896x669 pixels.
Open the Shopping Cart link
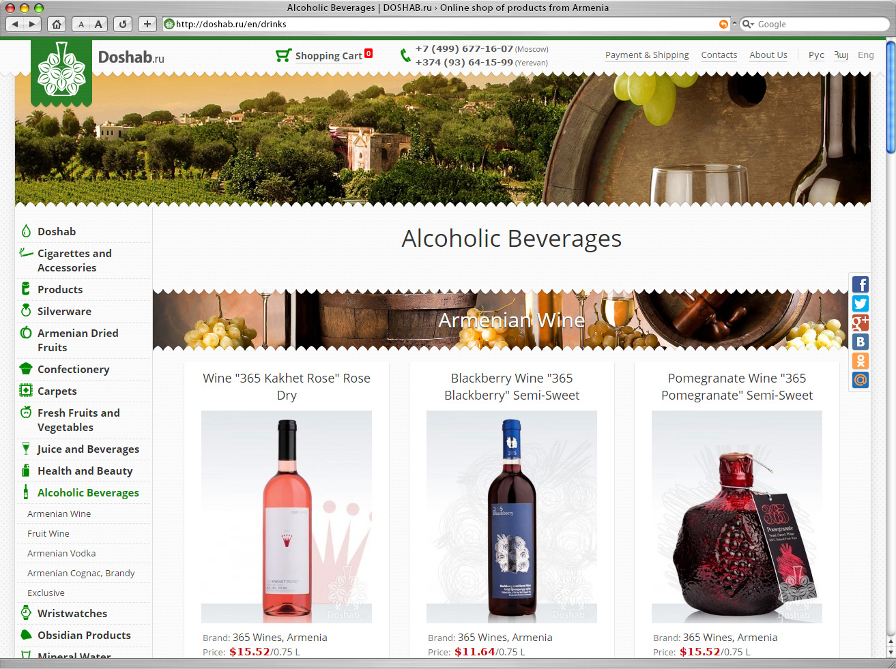tap(328, 56)
